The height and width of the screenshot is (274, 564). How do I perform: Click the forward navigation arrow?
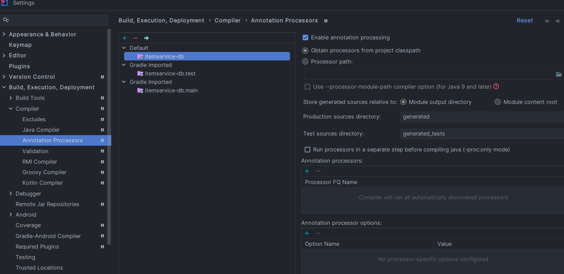tap(558, 21)
